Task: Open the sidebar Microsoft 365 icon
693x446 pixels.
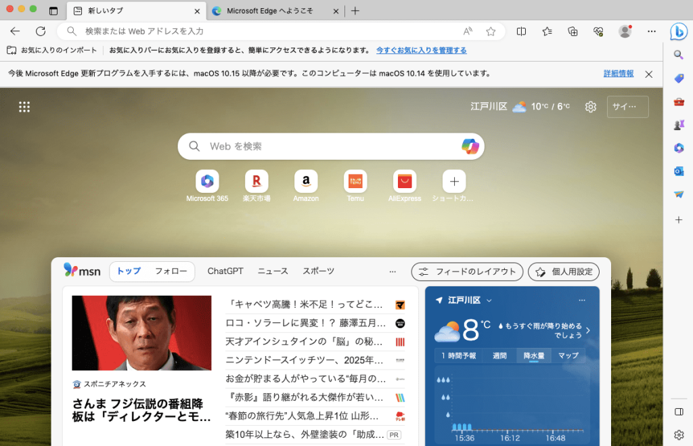Action: 679,148
